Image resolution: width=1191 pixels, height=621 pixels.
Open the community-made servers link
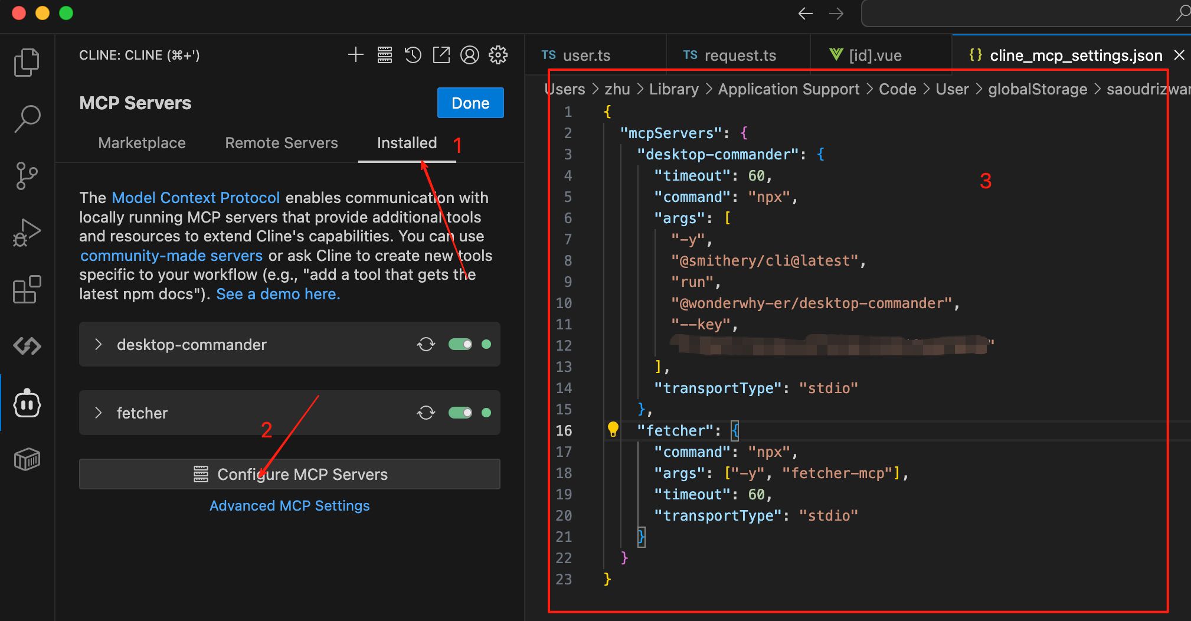[172, 256]
